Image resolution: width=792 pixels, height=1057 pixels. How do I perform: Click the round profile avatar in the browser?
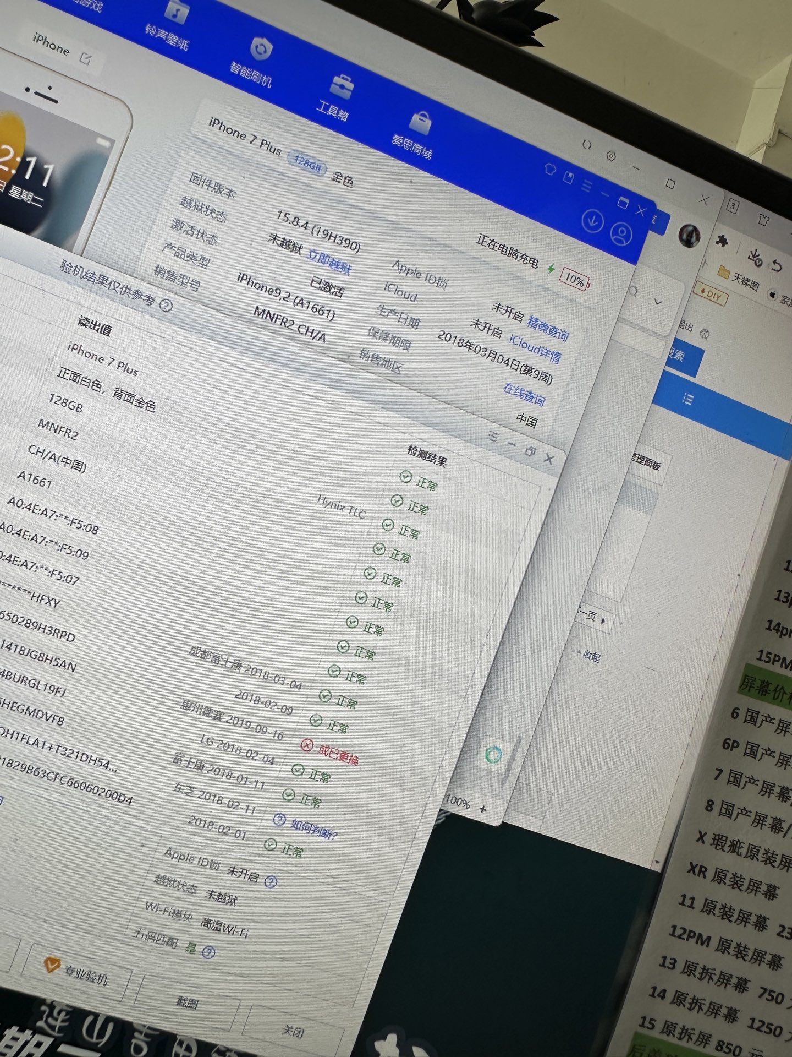(689, 236)
